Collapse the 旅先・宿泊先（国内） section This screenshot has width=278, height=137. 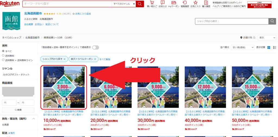pos(33,119)
